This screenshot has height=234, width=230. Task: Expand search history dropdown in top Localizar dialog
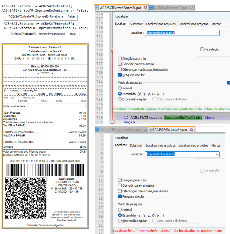(x=217, y=33)
